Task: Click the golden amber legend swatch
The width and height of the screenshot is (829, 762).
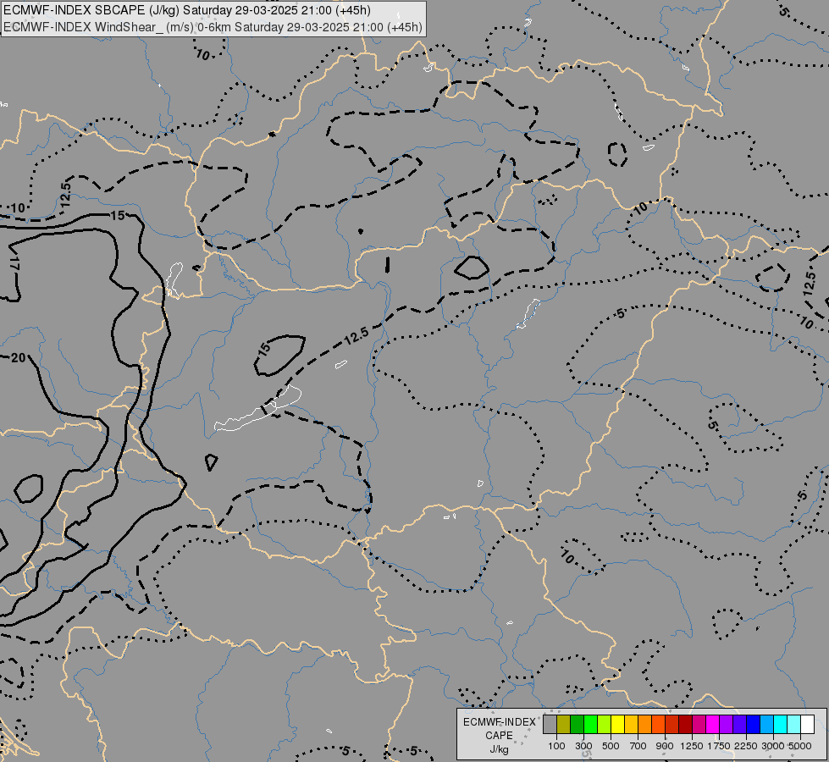Action: [631, 724]
